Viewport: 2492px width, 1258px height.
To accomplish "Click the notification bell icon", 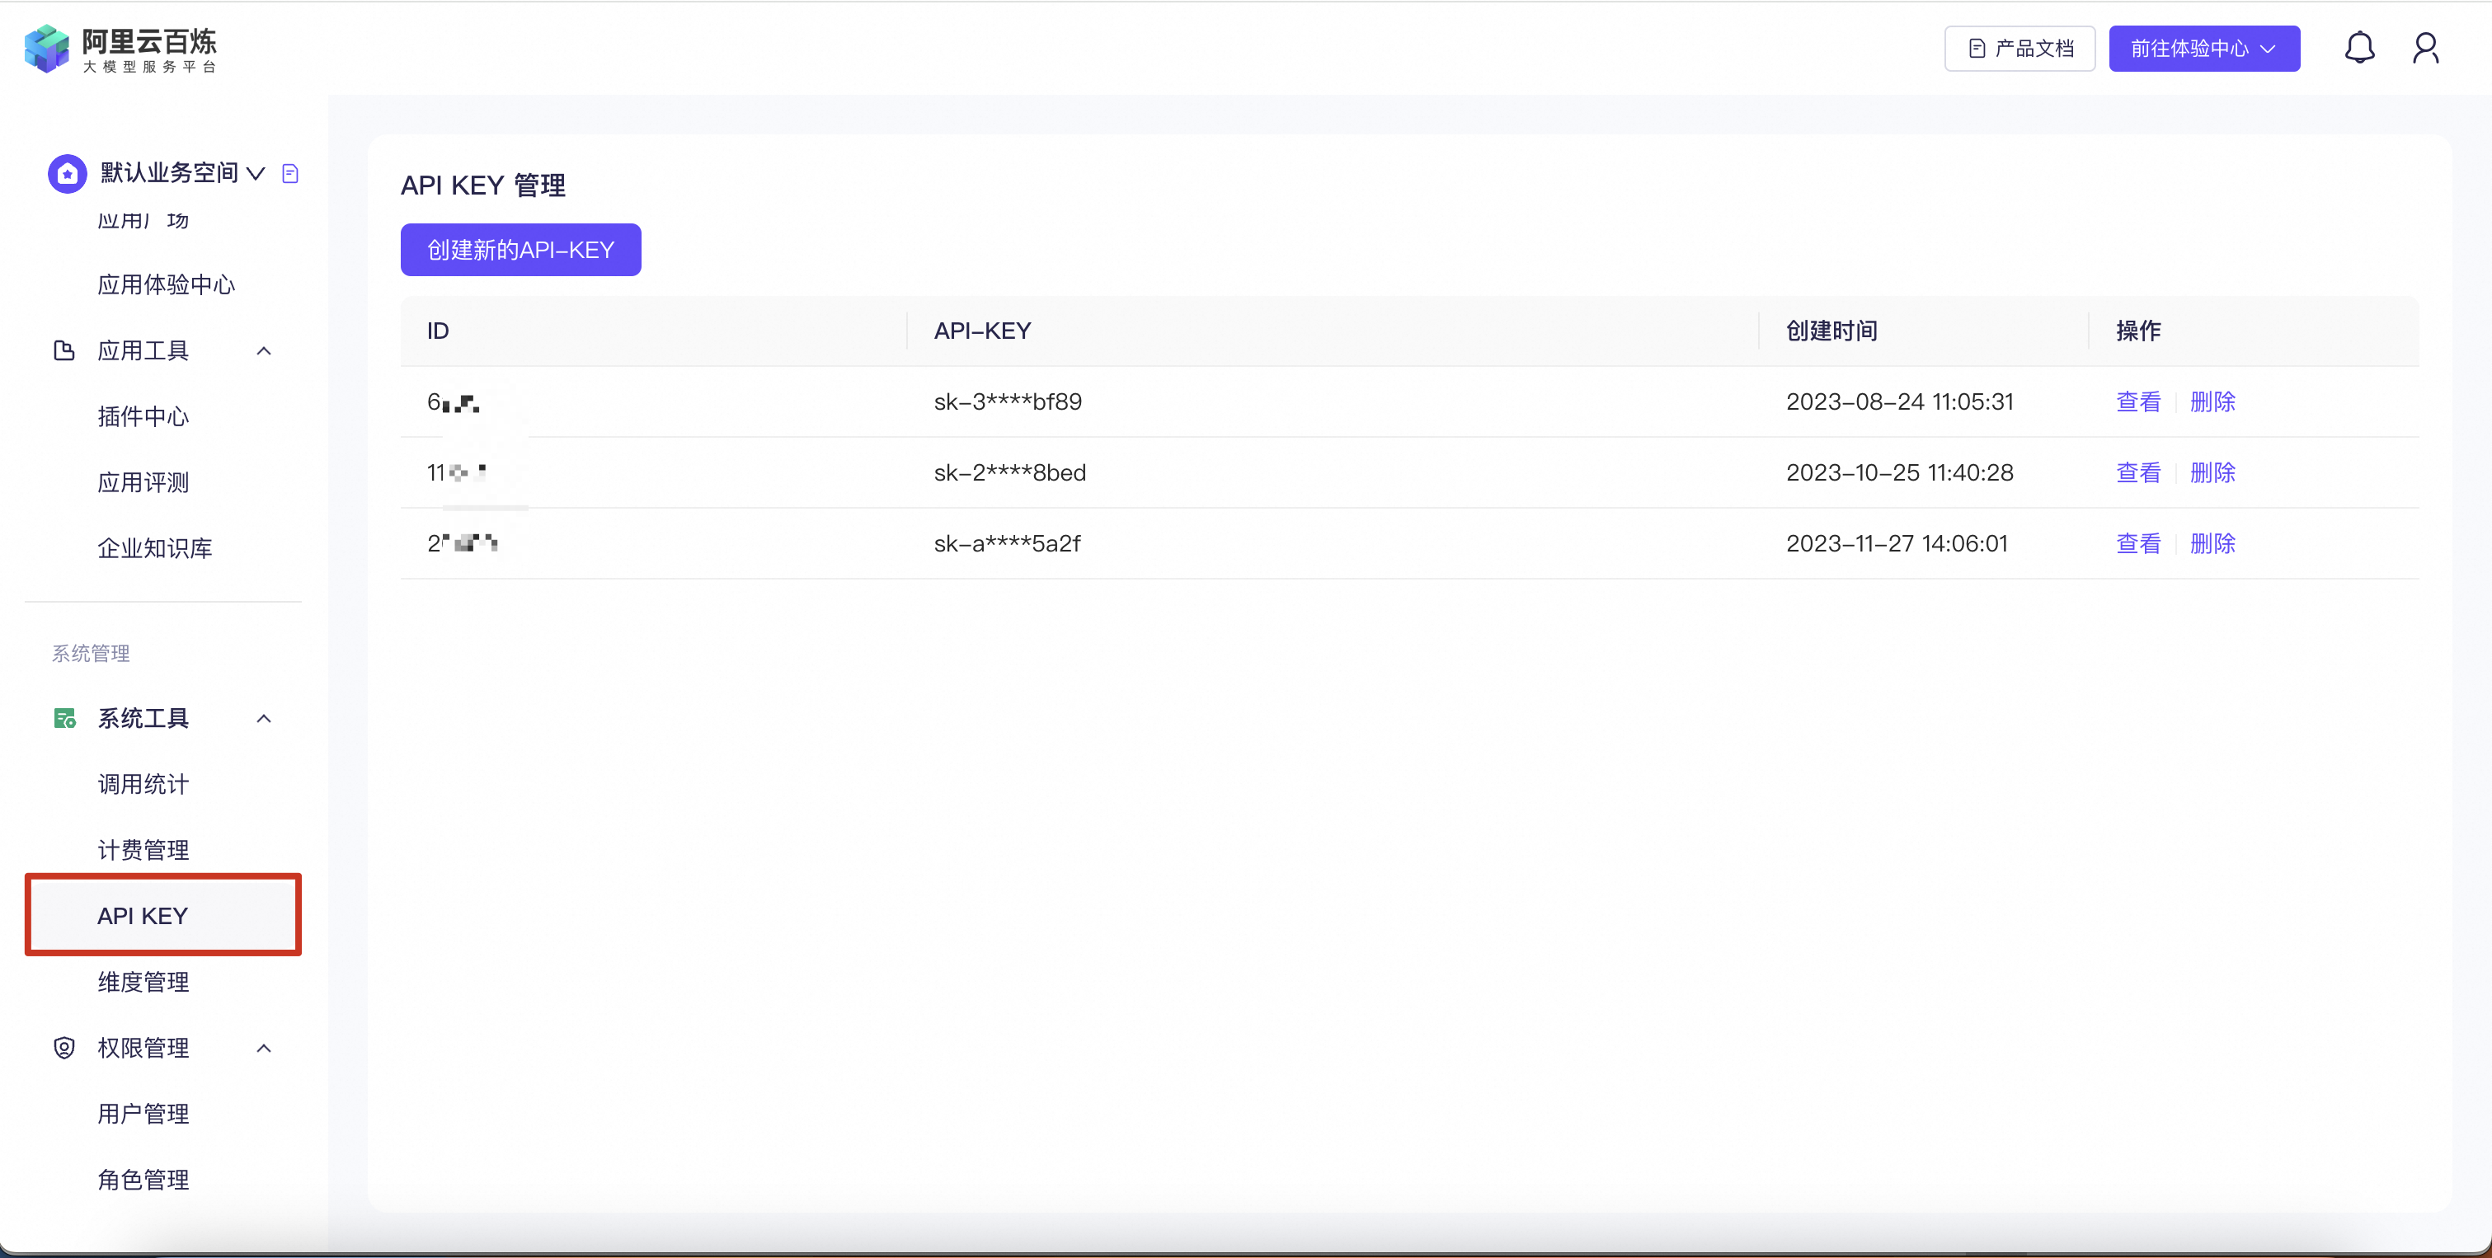I will tap(2358, 47).
